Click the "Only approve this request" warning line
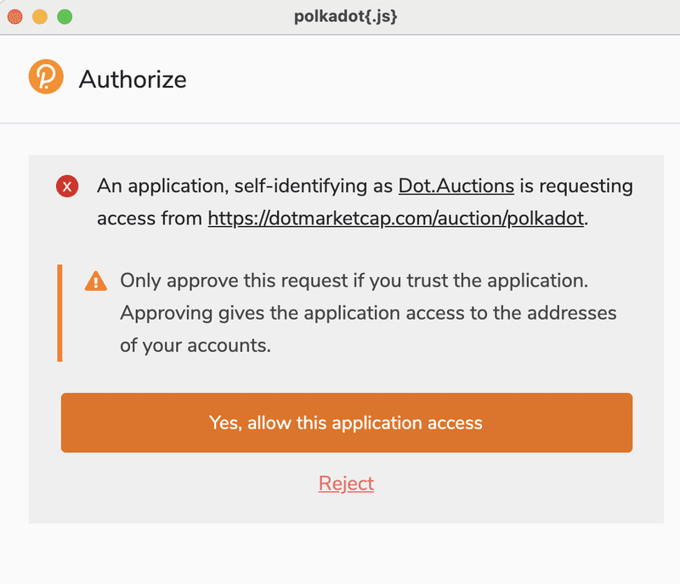This screenshot has width=680, height=584. point(354,281)
